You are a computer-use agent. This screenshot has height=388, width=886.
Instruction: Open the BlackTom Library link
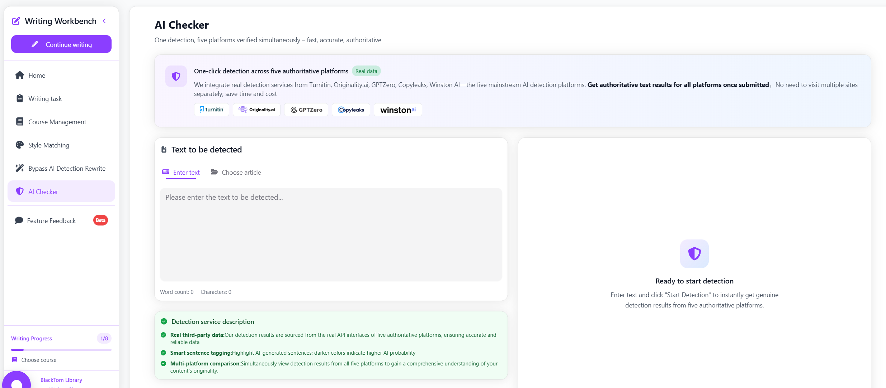point(61,380)
